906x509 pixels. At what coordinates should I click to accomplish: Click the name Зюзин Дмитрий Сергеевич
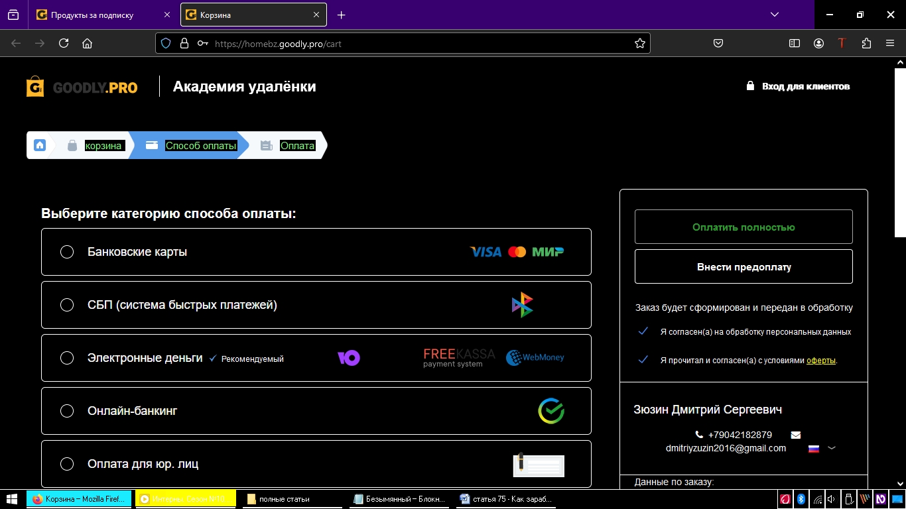tap(708, 410)
